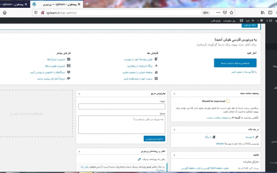Open the tracking protection shield icon
The image size is (277, 173).
[35, 13]
